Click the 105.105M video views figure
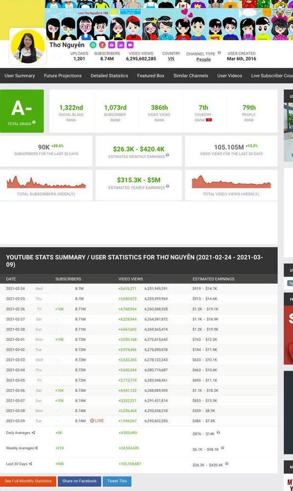Image resolution: width=293 pixels, height=491 pixels. [x=229, y=147]
